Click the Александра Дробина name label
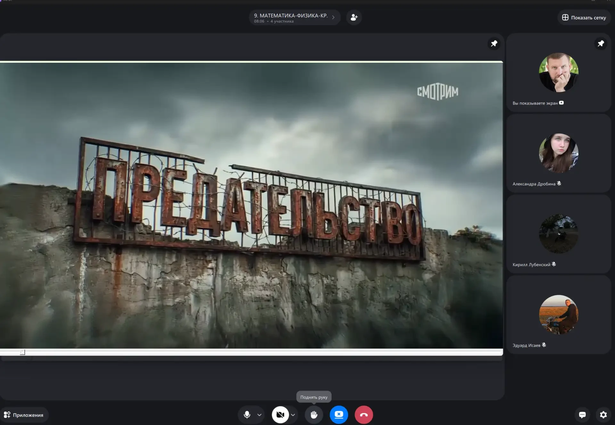Image resolution: width=615 pixels, height=425 pixels. click(534, 184)
